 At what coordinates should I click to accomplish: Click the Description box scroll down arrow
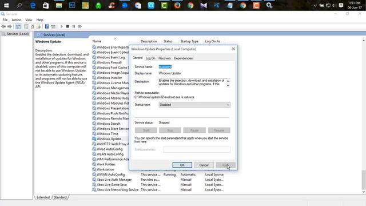[x=228, y=86]
